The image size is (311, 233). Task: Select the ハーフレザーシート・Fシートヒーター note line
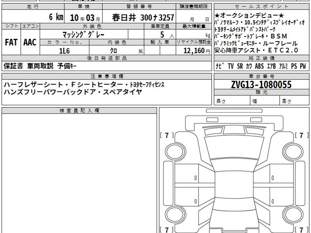[84, 85]
